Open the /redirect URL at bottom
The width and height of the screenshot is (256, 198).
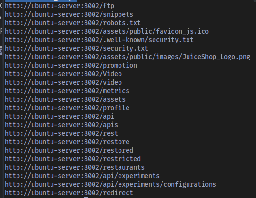(69, 193)
